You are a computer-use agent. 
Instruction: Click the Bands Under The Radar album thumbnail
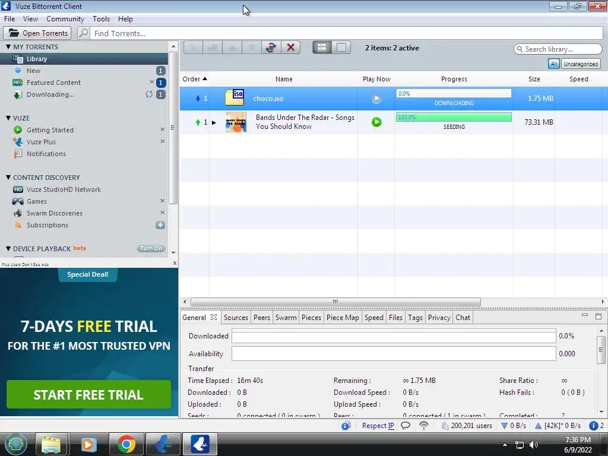pyautogui.click(x=236, y=122)
